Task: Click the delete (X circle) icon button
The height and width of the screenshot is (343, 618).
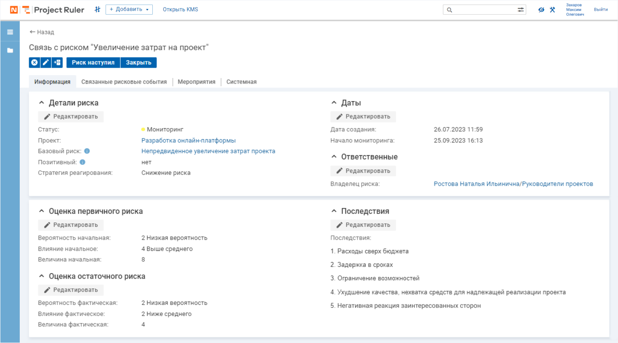Action: tap(34, 63)
